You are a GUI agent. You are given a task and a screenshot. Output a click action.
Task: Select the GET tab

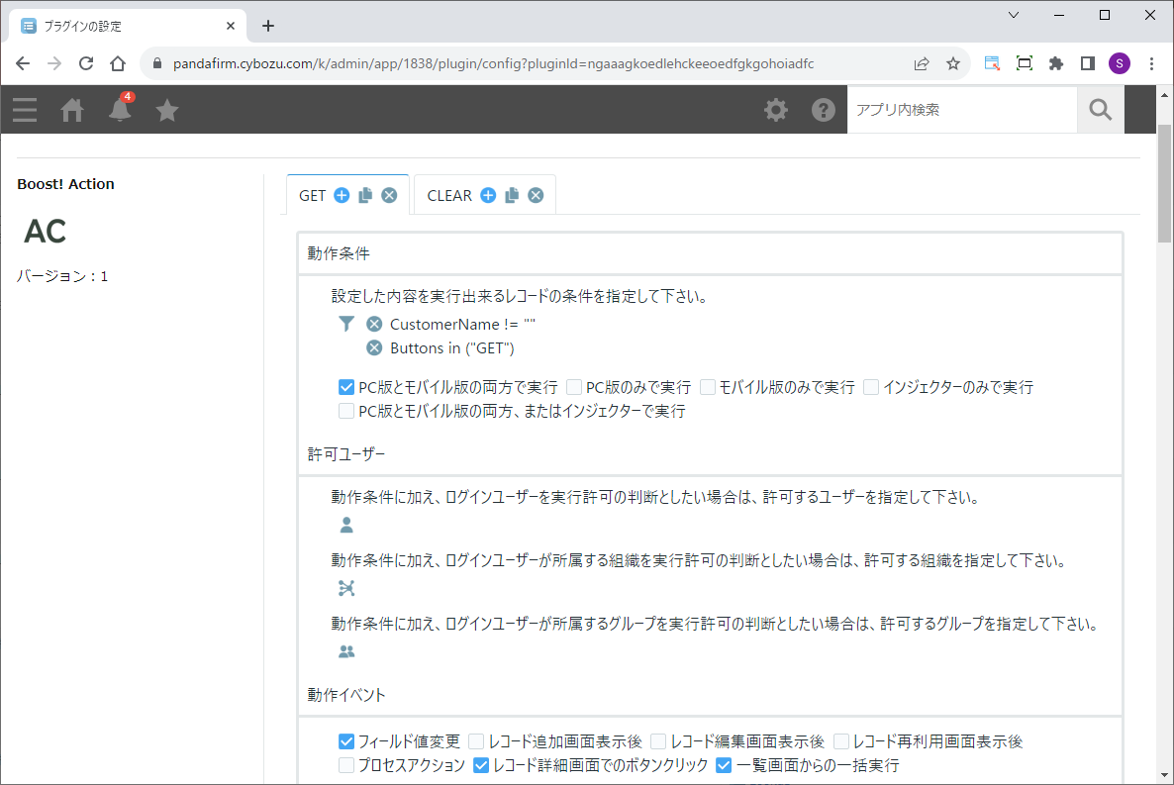(x=312, y=196)
